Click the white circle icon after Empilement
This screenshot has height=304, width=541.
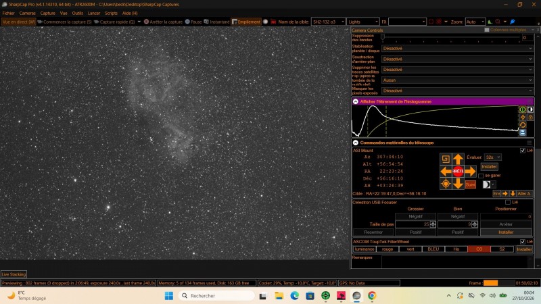point(265,22)
